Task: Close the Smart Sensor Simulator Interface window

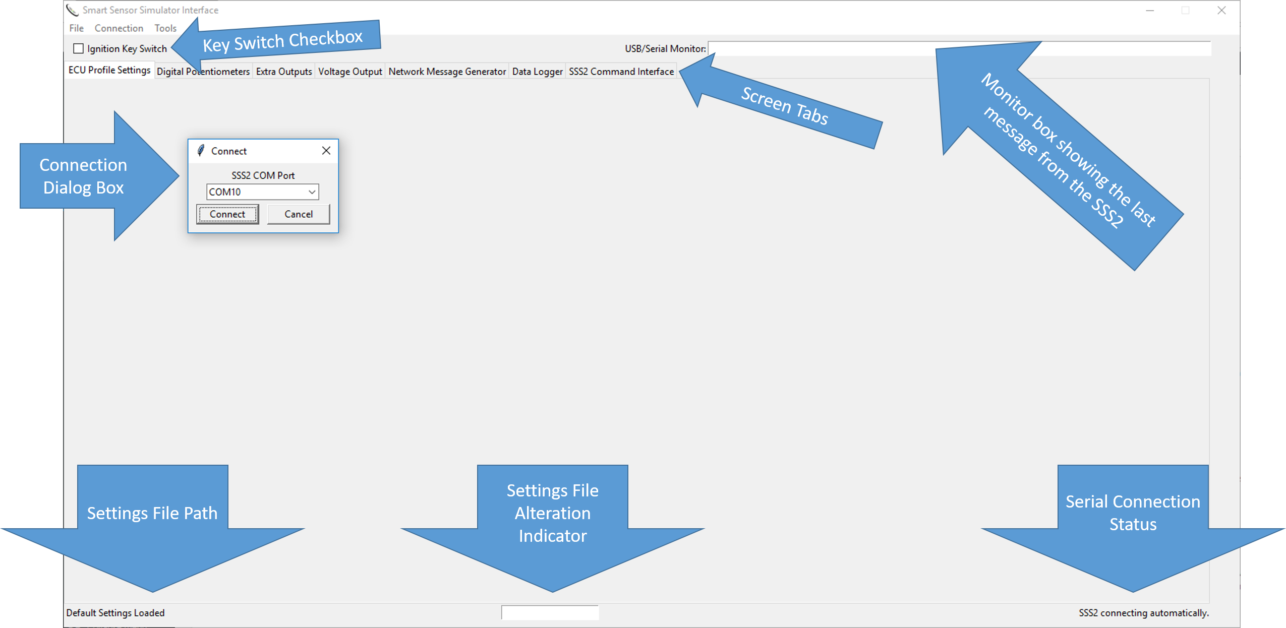Action: tap(1221, 11)
